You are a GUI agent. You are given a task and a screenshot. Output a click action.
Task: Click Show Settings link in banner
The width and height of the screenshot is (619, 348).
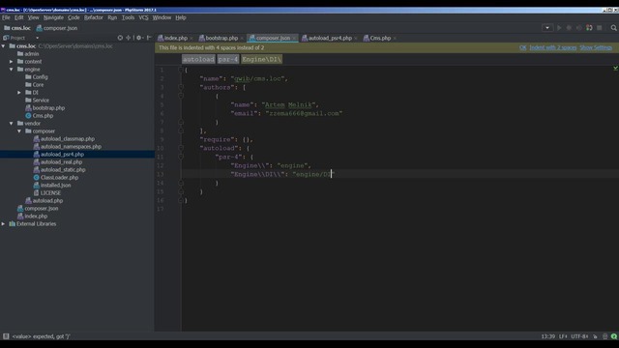click(x=596, y=47)
